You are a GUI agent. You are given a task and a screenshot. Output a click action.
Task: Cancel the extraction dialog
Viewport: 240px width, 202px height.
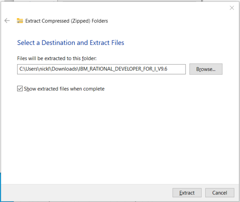(x=220, y=193)
